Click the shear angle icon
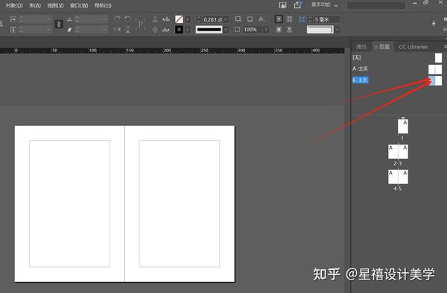Image resolution: width=447 pixels, height=293 pixels. coord(69,29)
